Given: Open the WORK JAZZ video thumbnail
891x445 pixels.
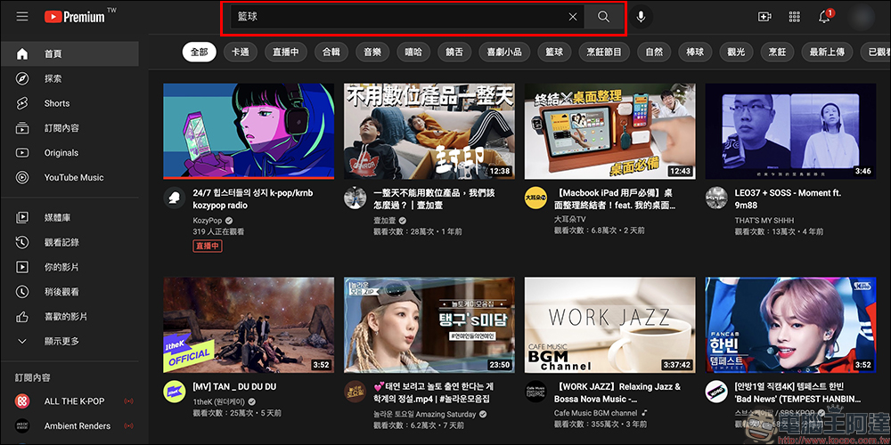Looking at the screenshot, I should click(609, 323).
